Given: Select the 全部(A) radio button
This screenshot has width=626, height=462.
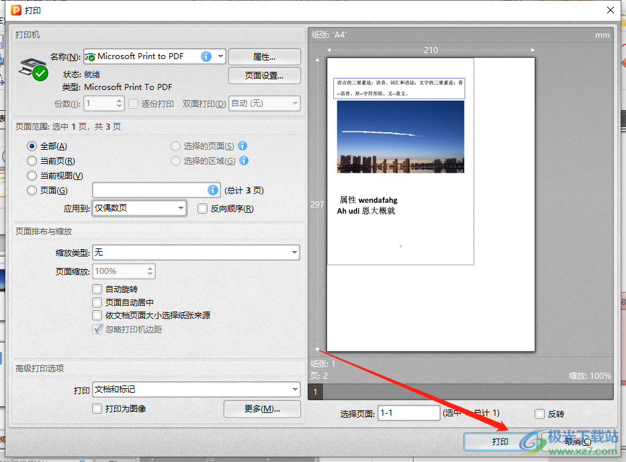Looking at the screenshot, I should [x=32, y=146].
